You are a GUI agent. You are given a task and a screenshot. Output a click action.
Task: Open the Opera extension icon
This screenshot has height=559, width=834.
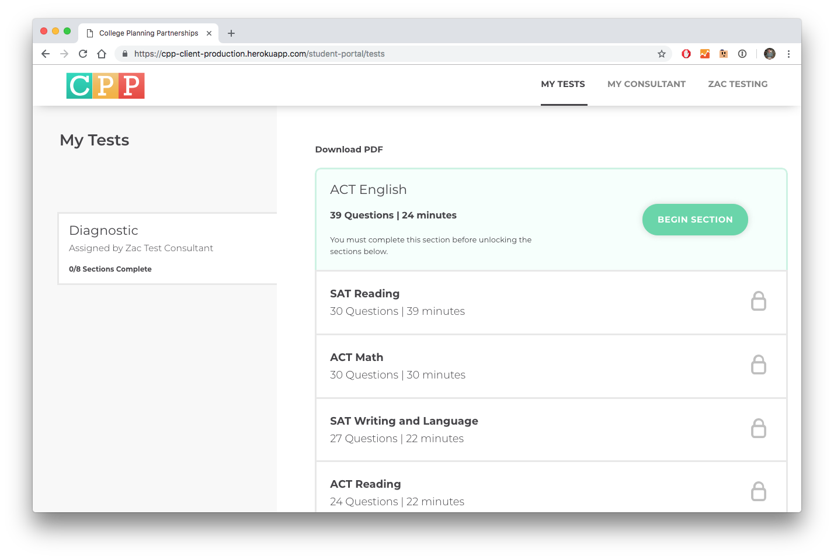(686, 54)
